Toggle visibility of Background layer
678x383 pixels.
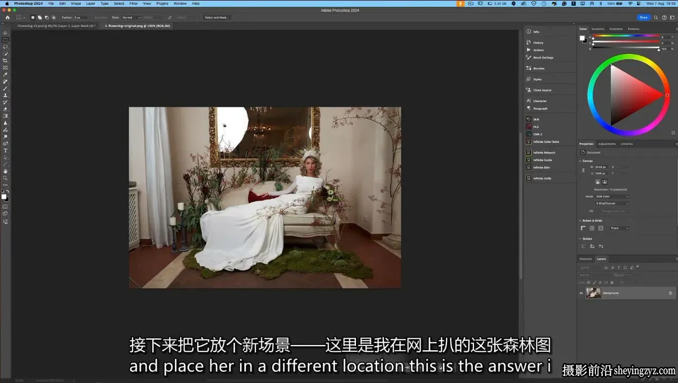tap(581, 293)
